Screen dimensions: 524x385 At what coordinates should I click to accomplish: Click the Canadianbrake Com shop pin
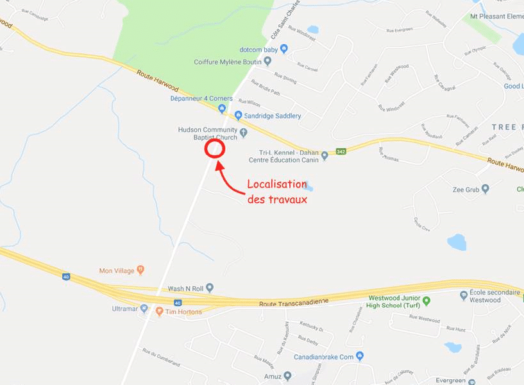tap(360, 356)
